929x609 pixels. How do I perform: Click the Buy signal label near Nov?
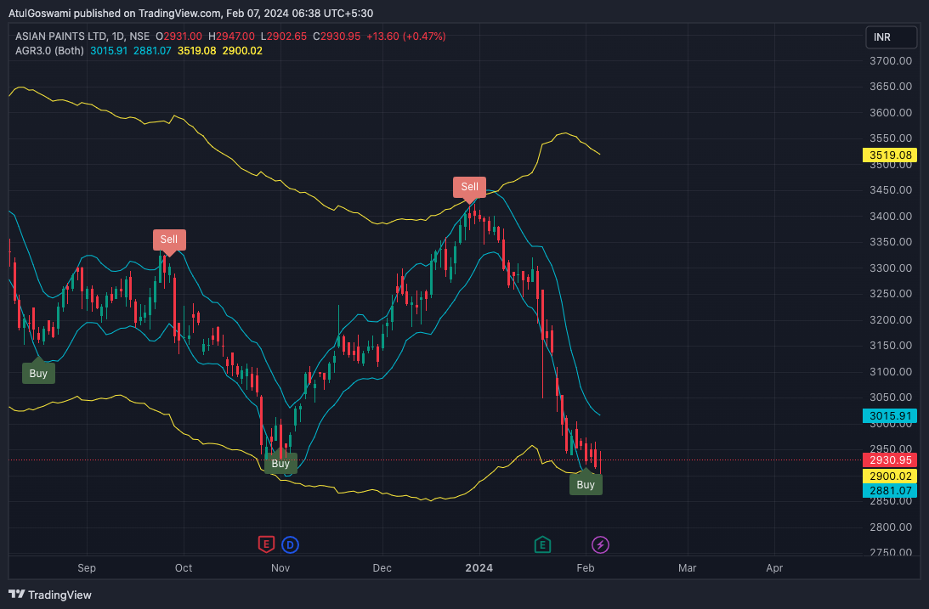click(x=280, y=464)
